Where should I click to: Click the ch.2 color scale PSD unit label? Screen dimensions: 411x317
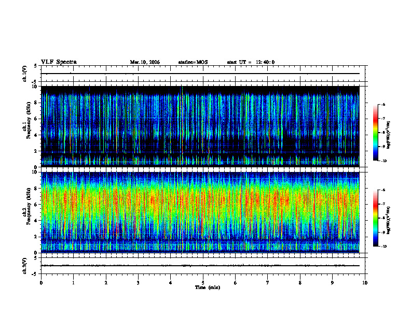(389, 220)
